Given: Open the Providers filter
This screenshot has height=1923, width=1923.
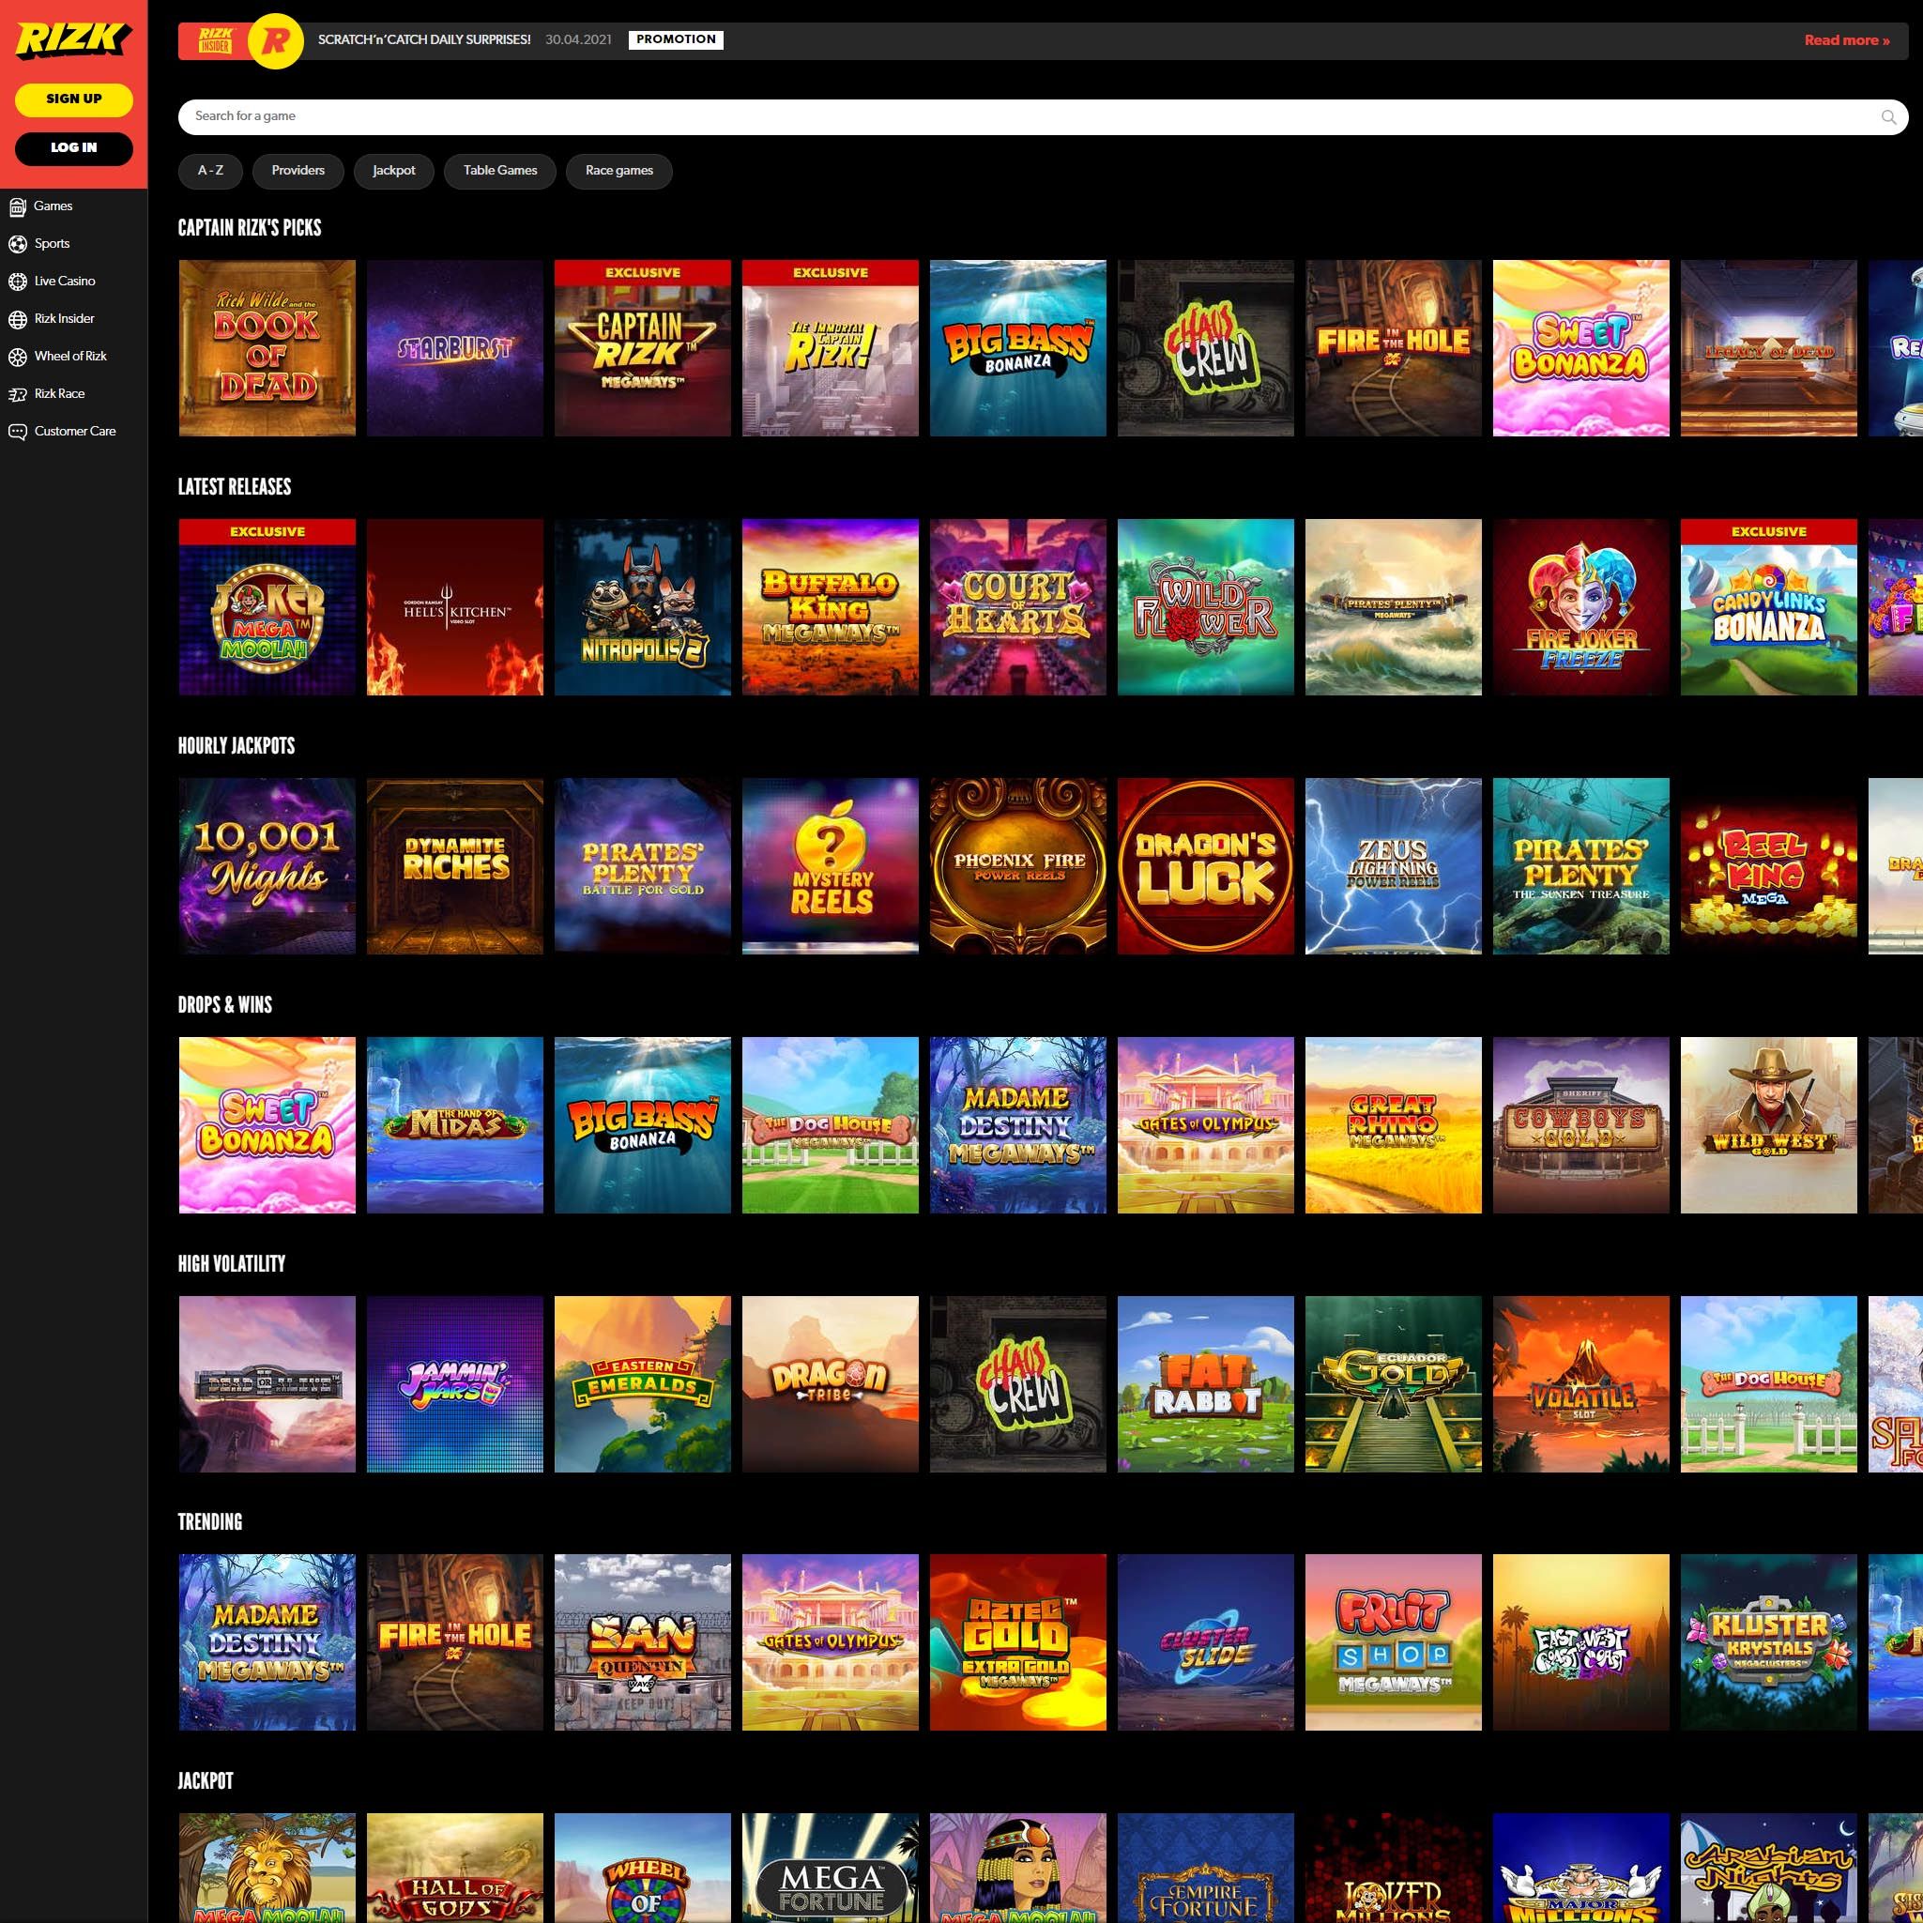Looking at the screenshot, I should 298,171.
